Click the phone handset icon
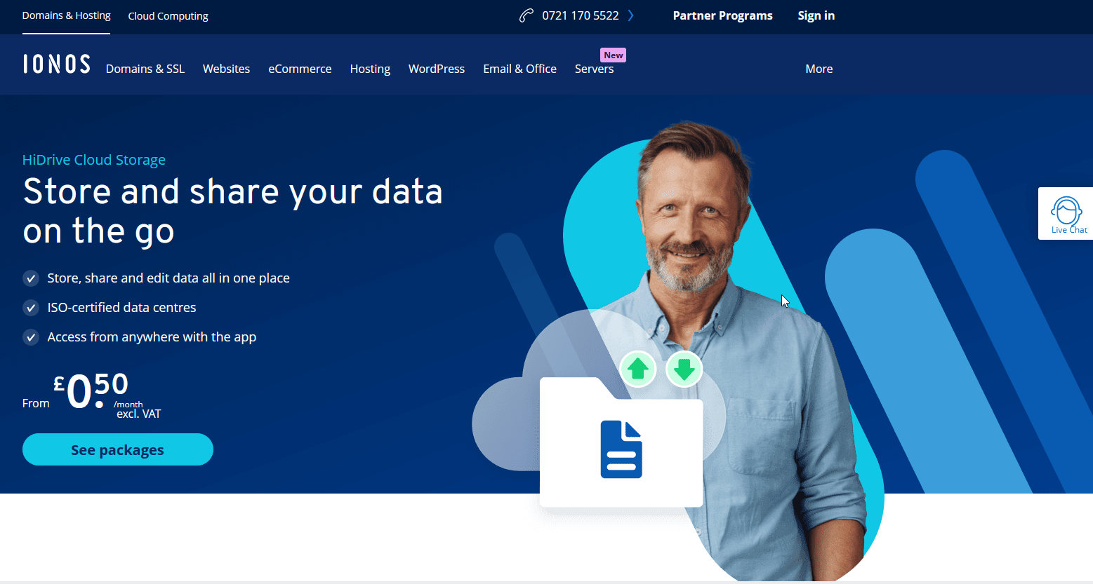1093x584 pixels. click(x=526, y=15)
